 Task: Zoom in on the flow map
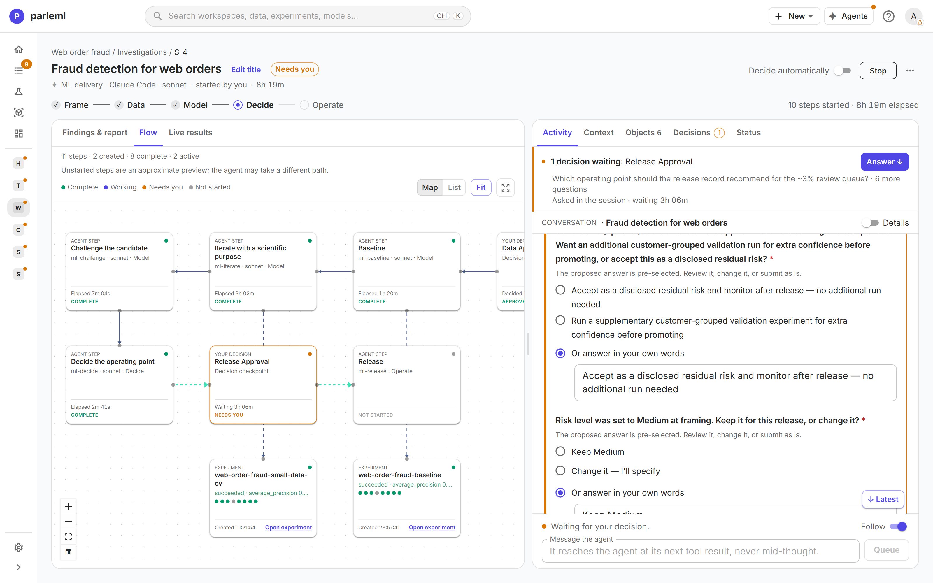pos(68,507)
